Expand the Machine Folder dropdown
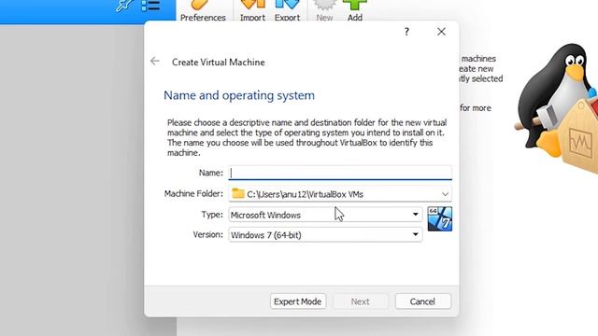The height and width of the screenshot is (336, 598). pyautogui.click(x=445, y=194)
